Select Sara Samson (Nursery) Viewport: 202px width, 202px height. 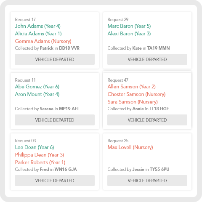click(x=133, y=102)
